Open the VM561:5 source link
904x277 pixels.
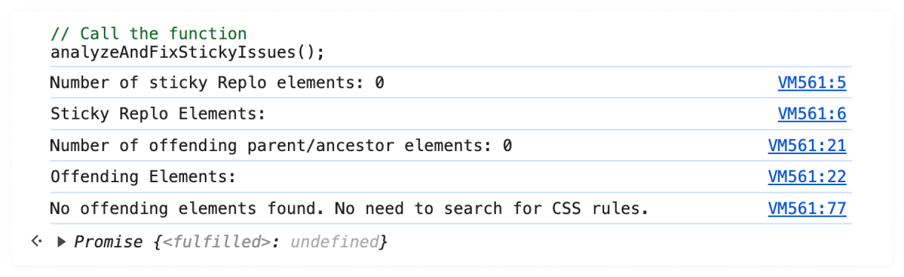(x=811, y=83)
